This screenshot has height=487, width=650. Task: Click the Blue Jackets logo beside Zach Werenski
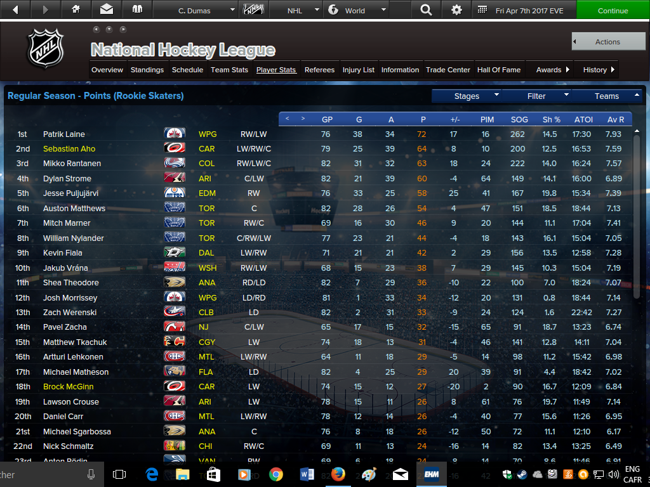point(175,312)
